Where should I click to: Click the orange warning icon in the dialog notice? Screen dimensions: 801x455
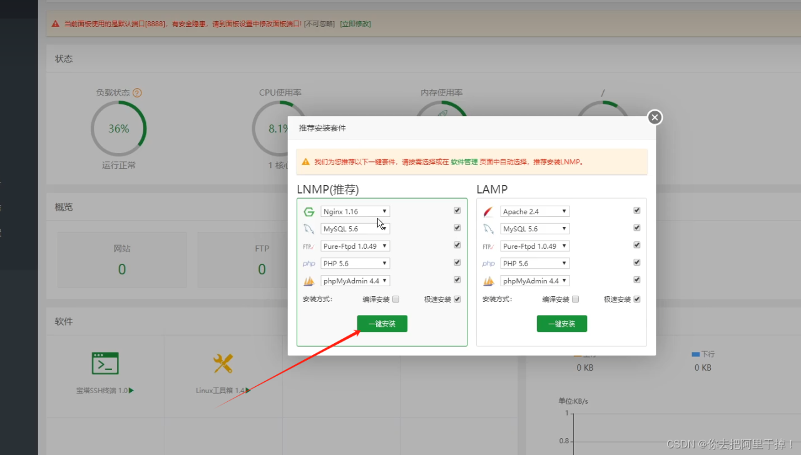[305, 161]
